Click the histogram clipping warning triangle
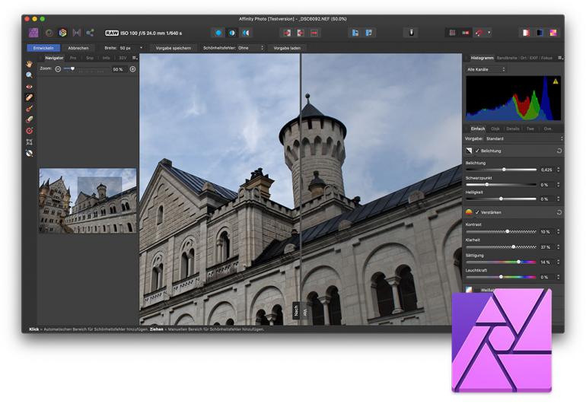The height and width of the screenshot is (407, 586). (x=556, y=81)
